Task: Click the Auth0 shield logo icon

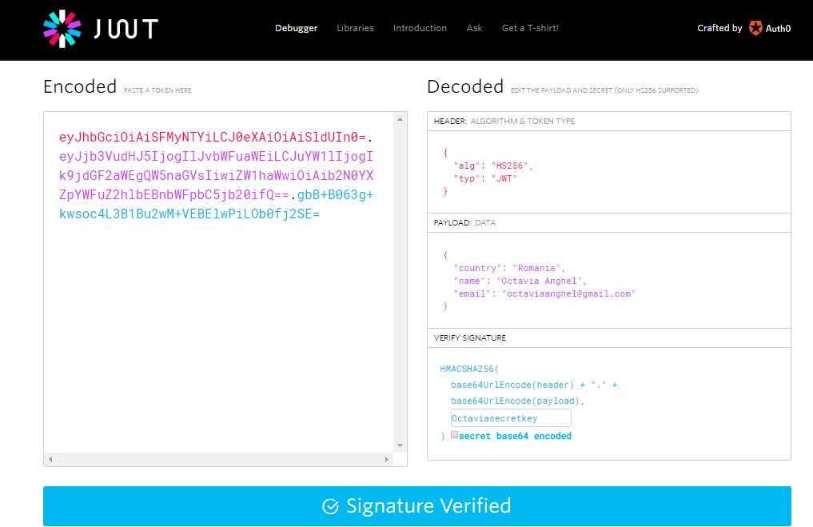Action: pyautogui.click(x=755, y=28)
